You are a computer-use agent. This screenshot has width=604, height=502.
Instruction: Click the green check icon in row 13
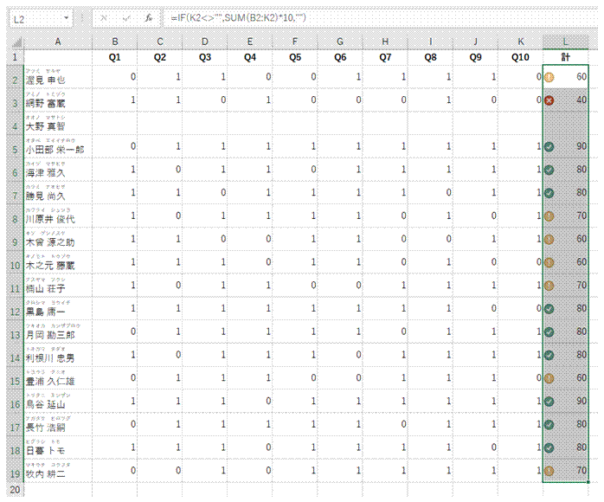pos(549,331)
